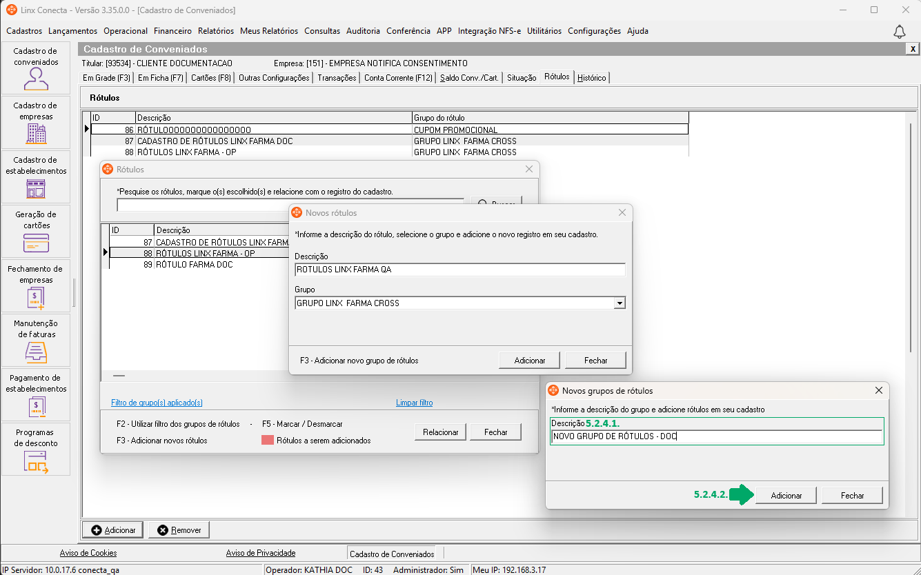The width and height of the screenshot is (921, 575).
Task: Open the Operacional menu
Action: click(126, 31)
